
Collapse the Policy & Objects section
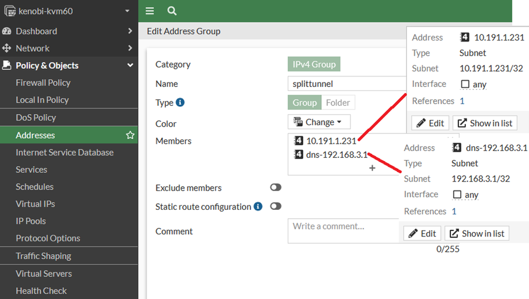tap(130, 65)
